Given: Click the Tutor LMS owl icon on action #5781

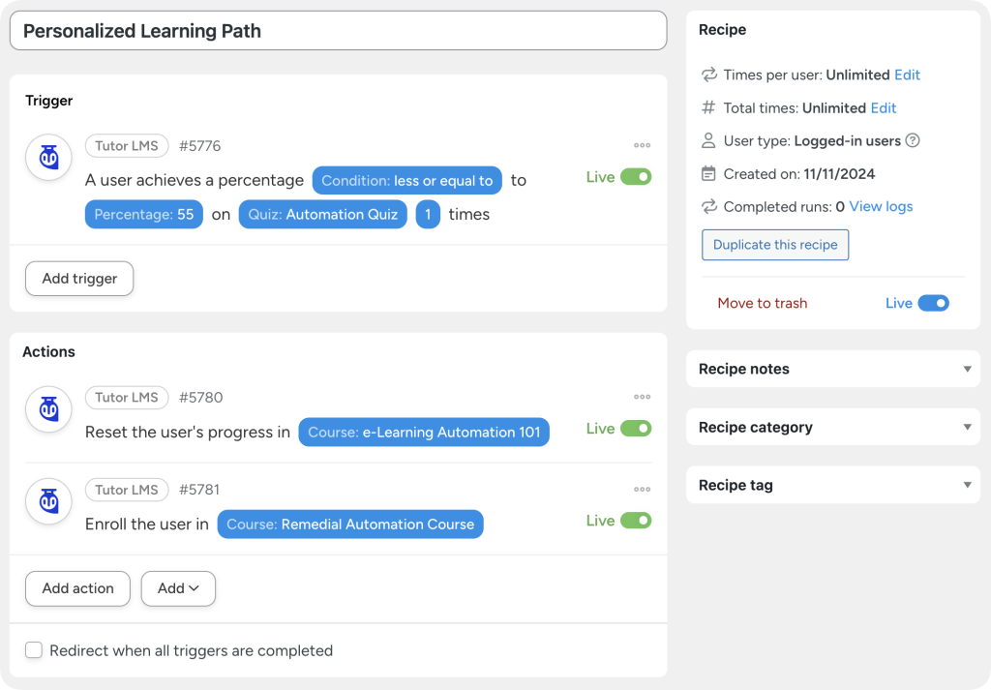Looking at the screenshot, I should click(x=48, y=501).
